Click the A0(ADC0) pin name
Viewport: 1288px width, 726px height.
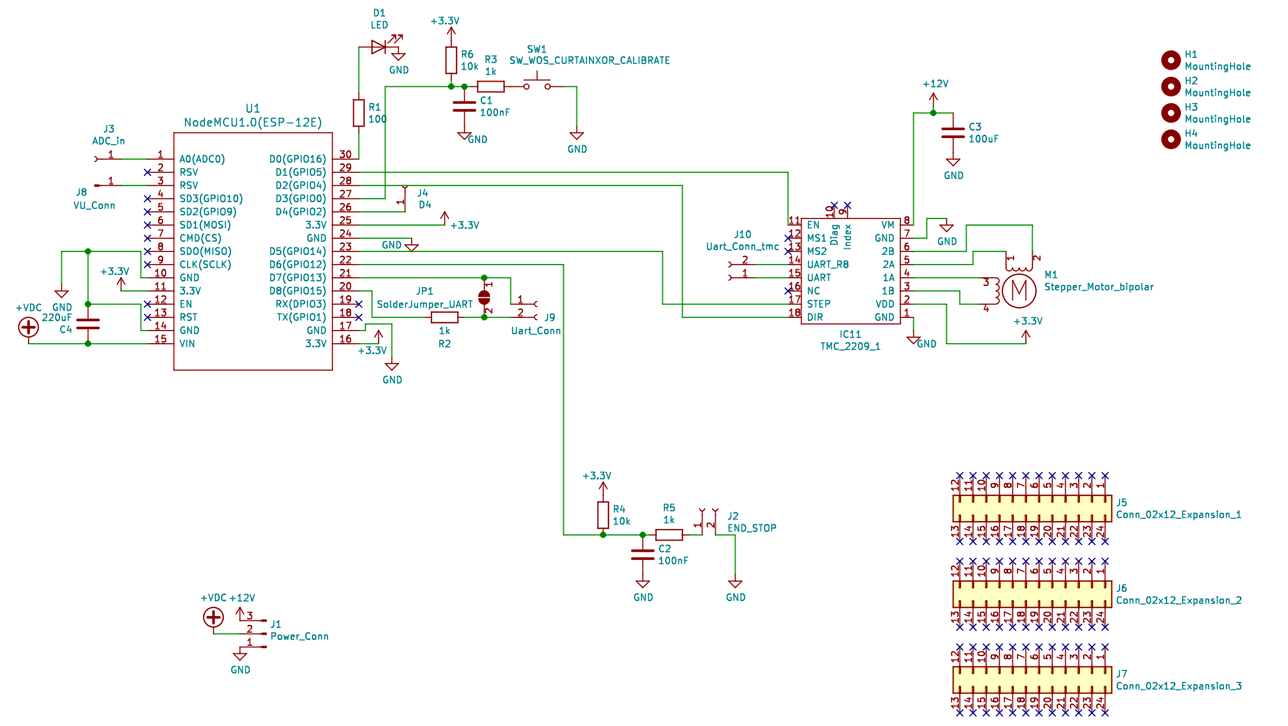point(202,159)
